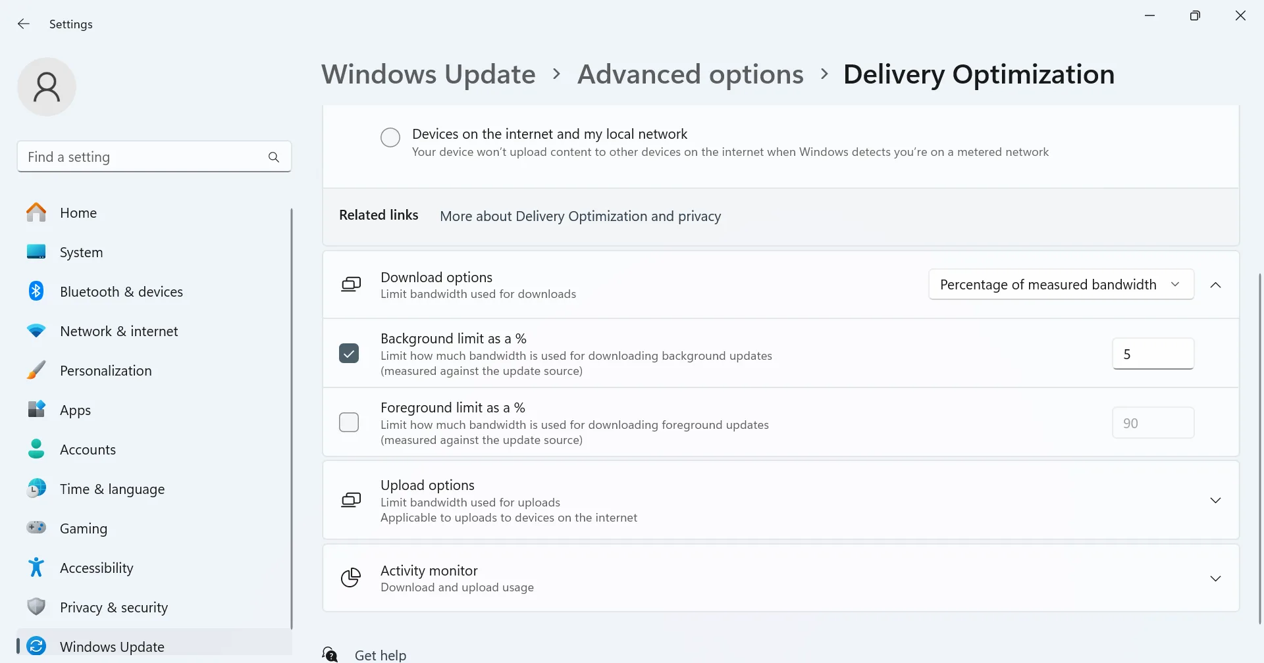The height and width of the screenshot is (663, 1264).
Task: Click the Download options heading text
Action: (x=436, y=278)
